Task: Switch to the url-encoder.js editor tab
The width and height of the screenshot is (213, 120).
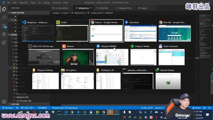Action: pos(61,8)
